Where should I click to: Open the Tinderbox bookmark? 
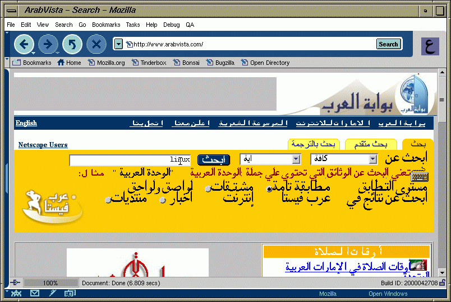click(x=149, y=63)
